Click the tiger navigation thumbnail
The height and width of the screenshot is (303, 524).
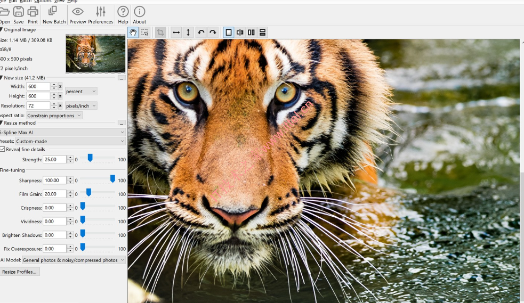click(95, 54)
